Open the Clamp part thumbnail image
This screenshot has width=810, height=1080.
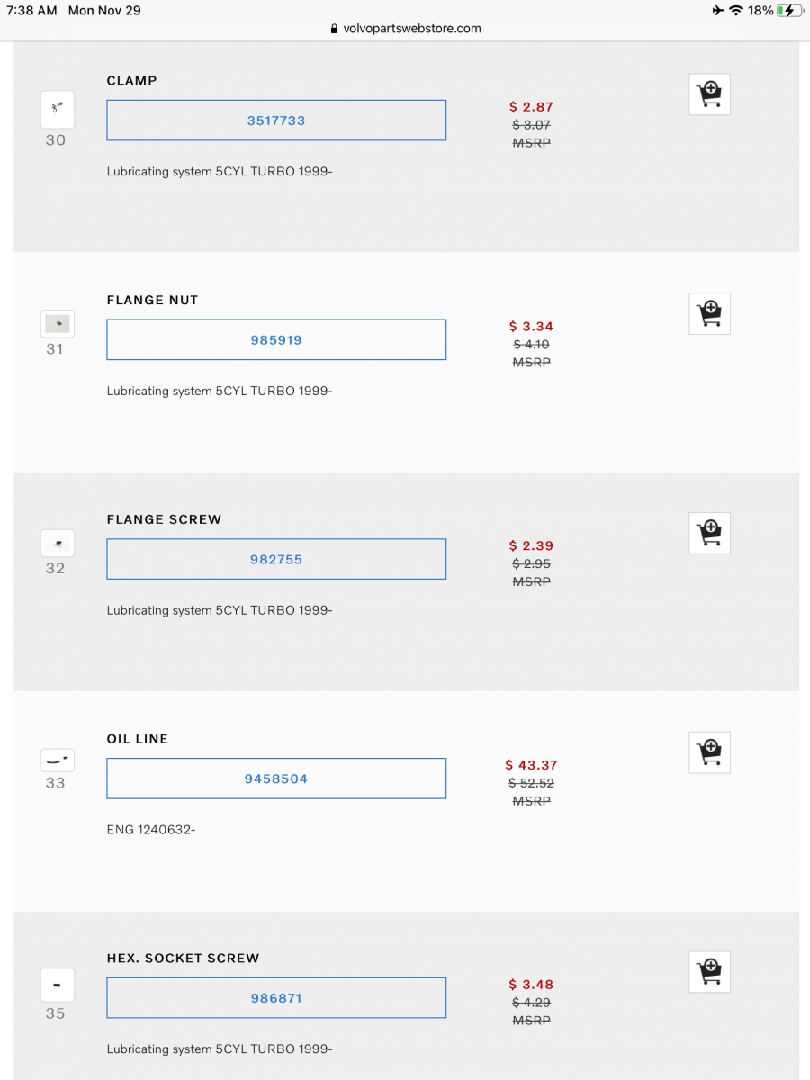click(x=58, y=110)
